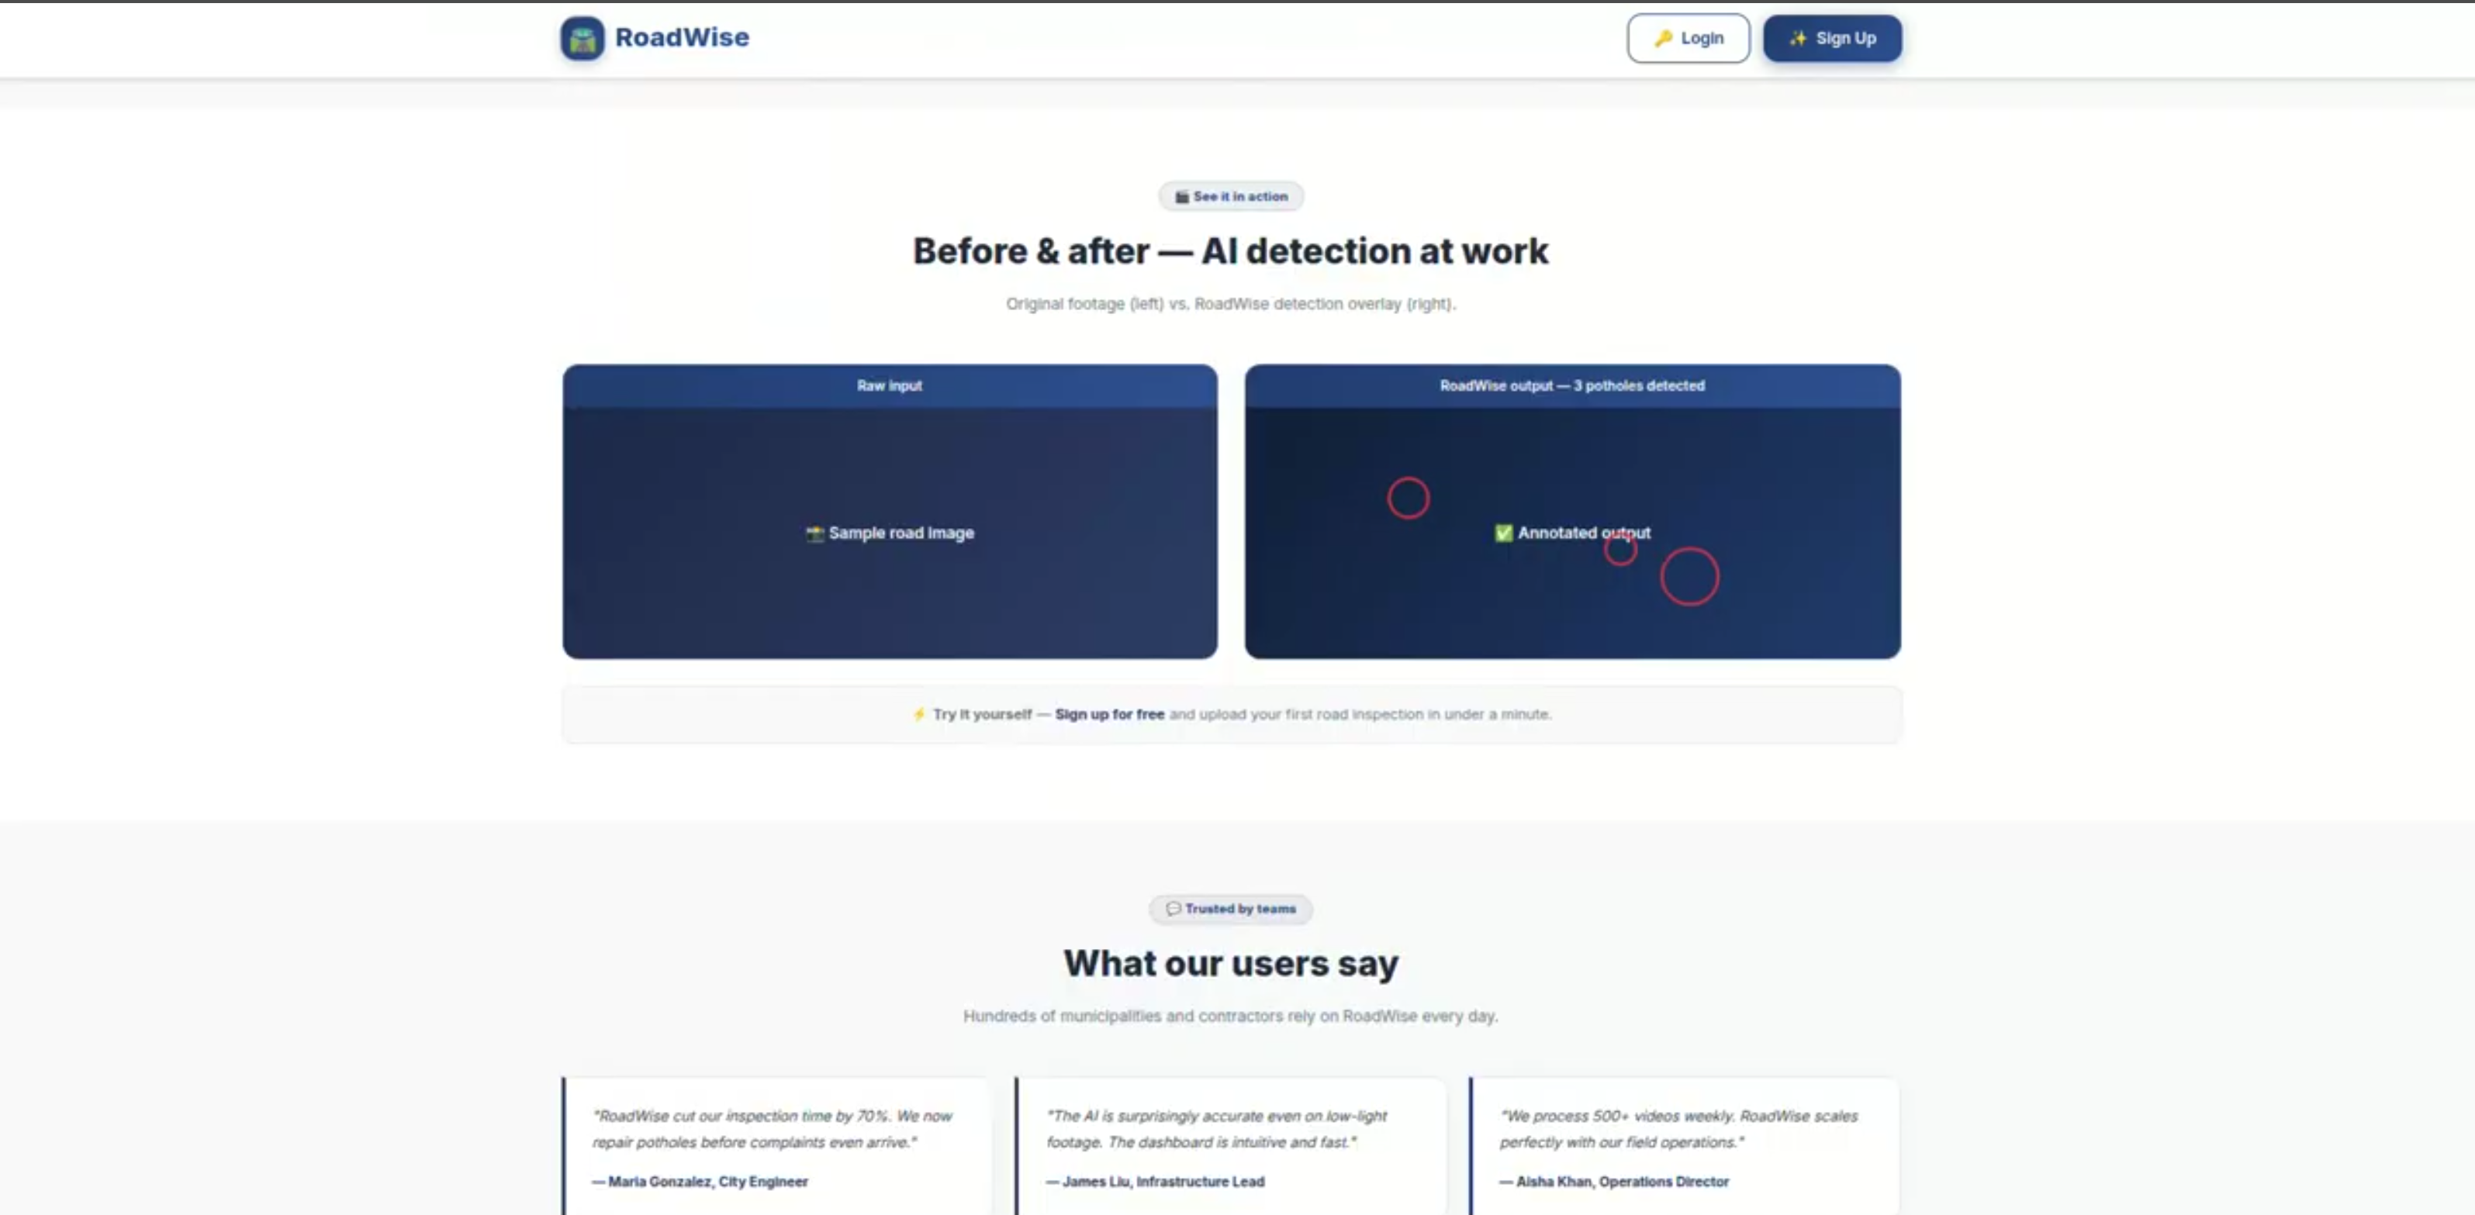
Task: Click the 'Try it yourself' text
Action: (x=982, y=713)
